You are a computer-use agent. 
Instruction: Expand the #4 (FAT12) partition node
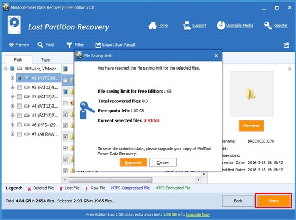pyautogui.click(x=12, y=106)
